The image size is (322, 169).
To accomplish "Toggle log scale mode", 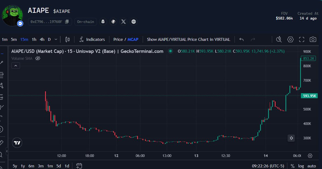I will click(301, 166).
